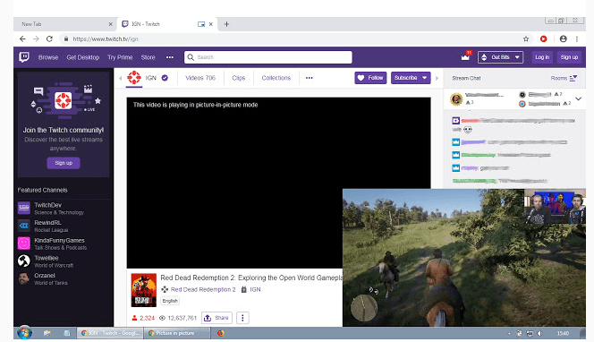Viewport: 594px width, 342px height.
Task: Open the chat Rooms list
Action: pyautogui.click(x=564, y=78)
